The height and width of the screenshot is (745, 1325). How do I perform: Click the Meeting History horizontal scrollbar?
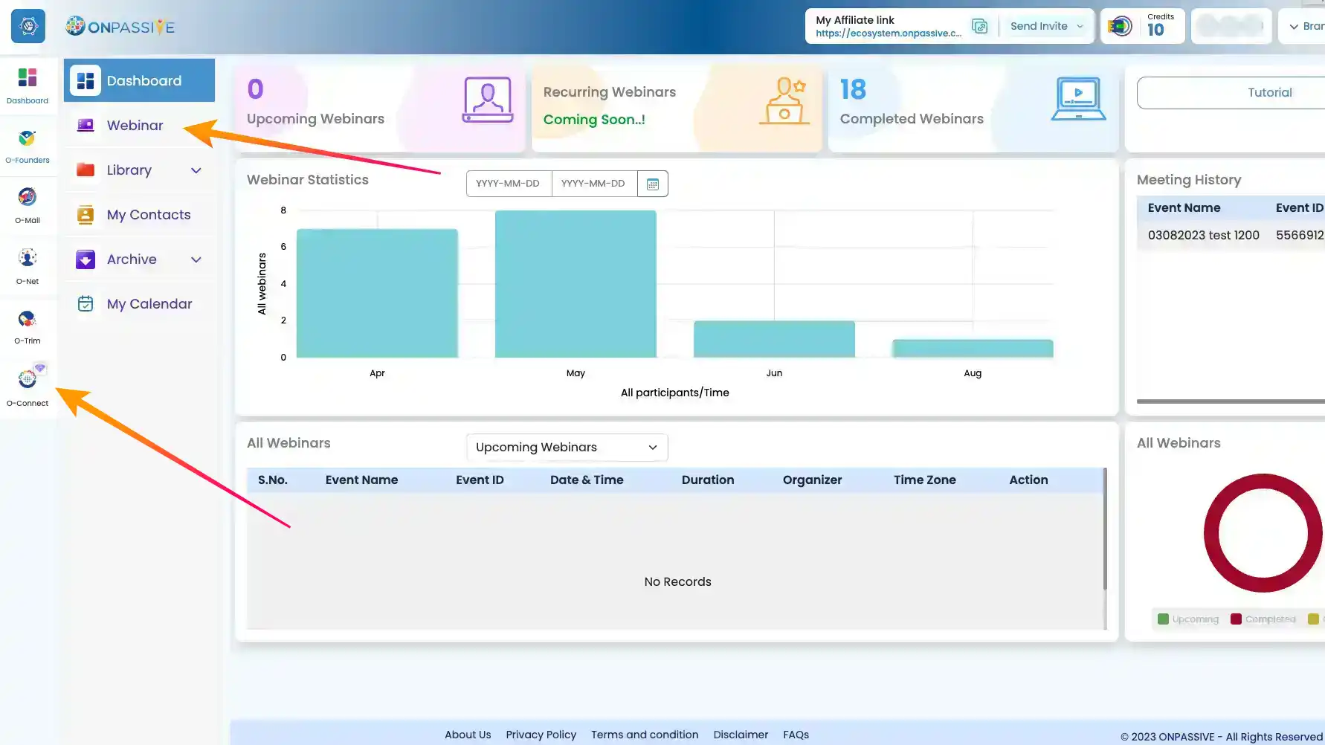[x=1231, y=401]
